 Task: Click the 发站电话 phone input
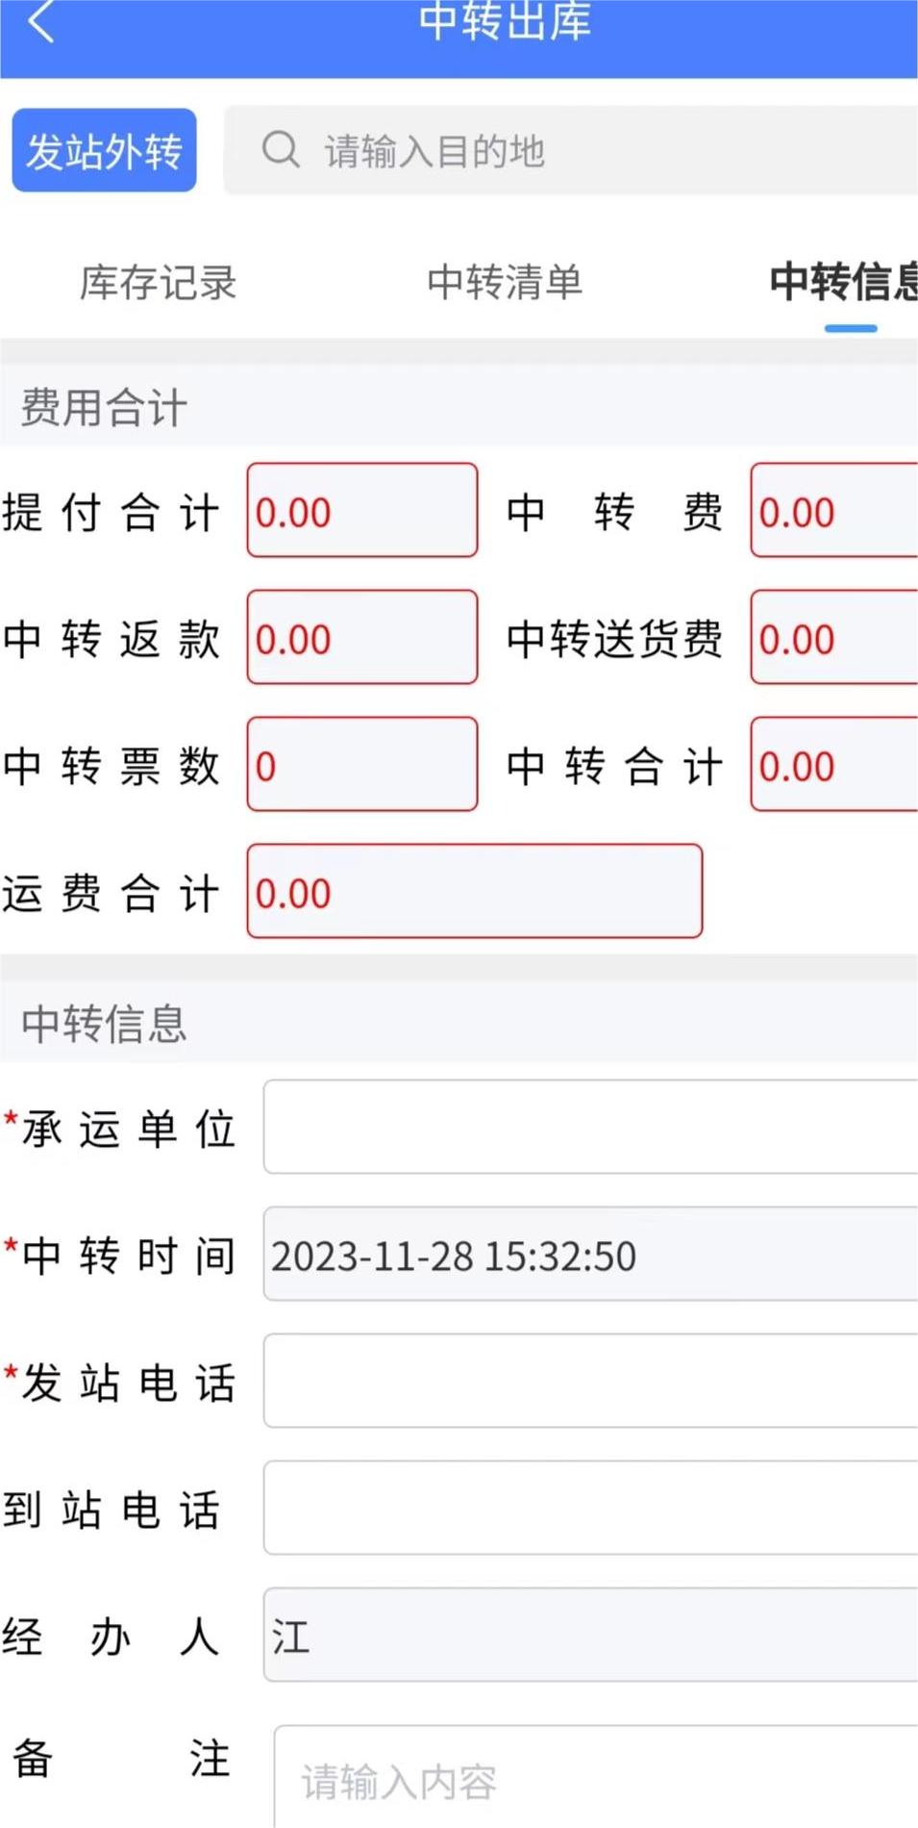pyautogui.click(x=588, y=1382)
